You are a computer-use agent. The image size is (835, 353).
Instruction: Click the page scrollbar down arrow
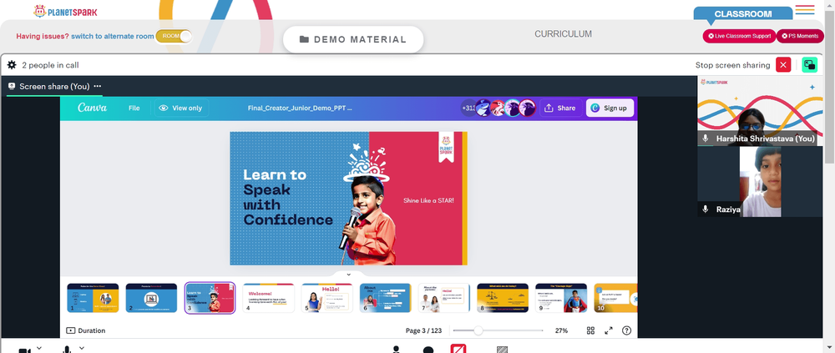(x=830, y=346)
